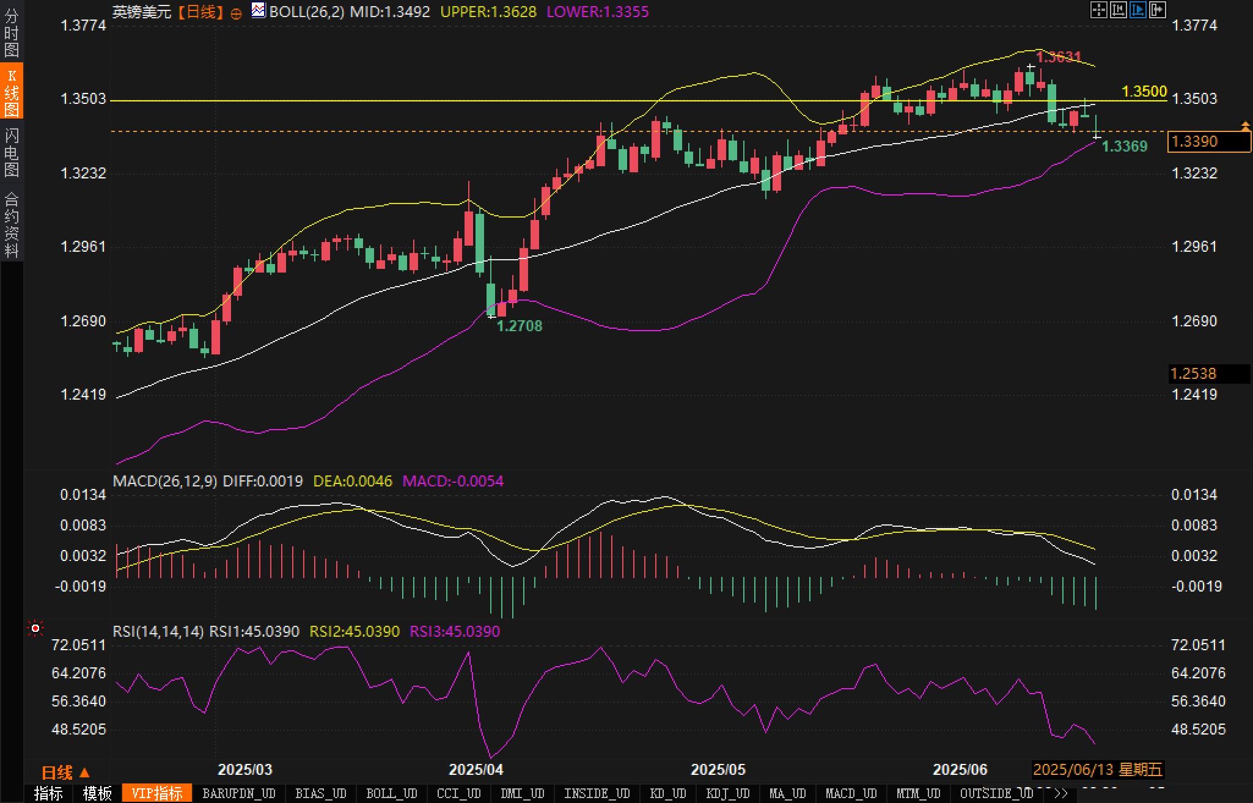Switch to 分时图 view in sidebar
The image size is (1253, 803).
point(12,33)
